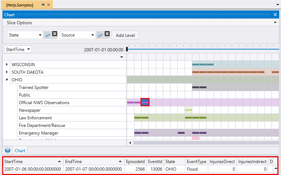Sort by the EndTime column header

click(94, 161)
